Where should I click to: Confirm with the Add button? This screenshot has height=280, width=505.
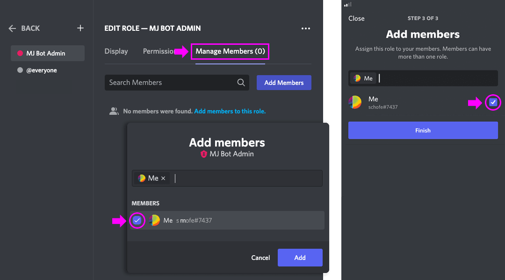tap(300, 258)
